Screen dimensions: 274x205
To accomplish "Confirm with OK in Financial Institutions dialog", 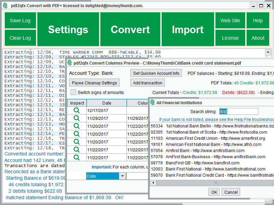I will coord(214,192).
